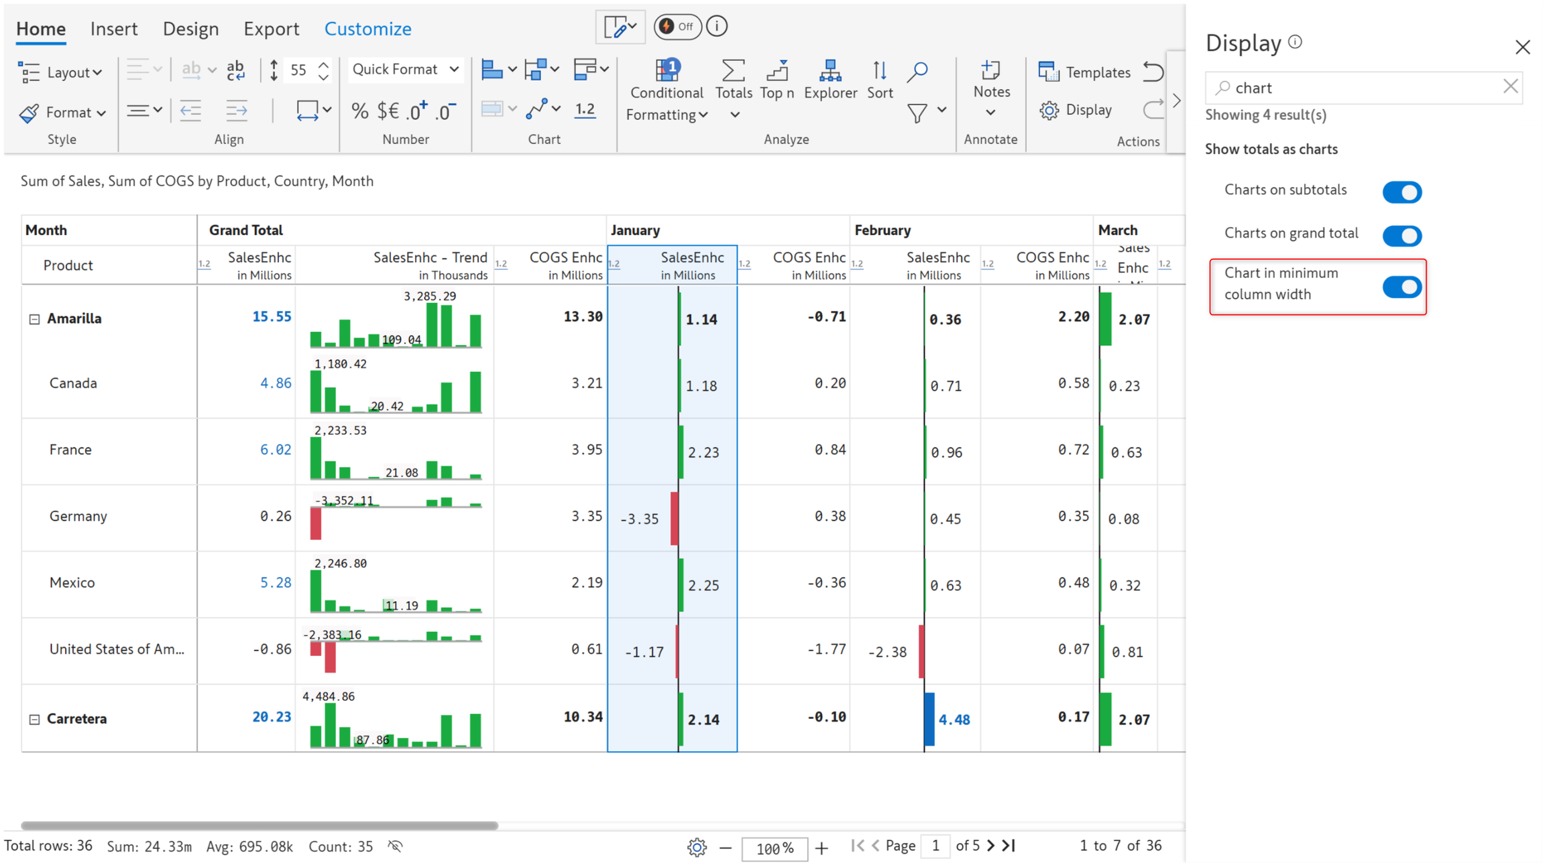Switch to the Export tab
This screenshot has height=867, width=1545.
pyautogui.click(x=271, y=29)
